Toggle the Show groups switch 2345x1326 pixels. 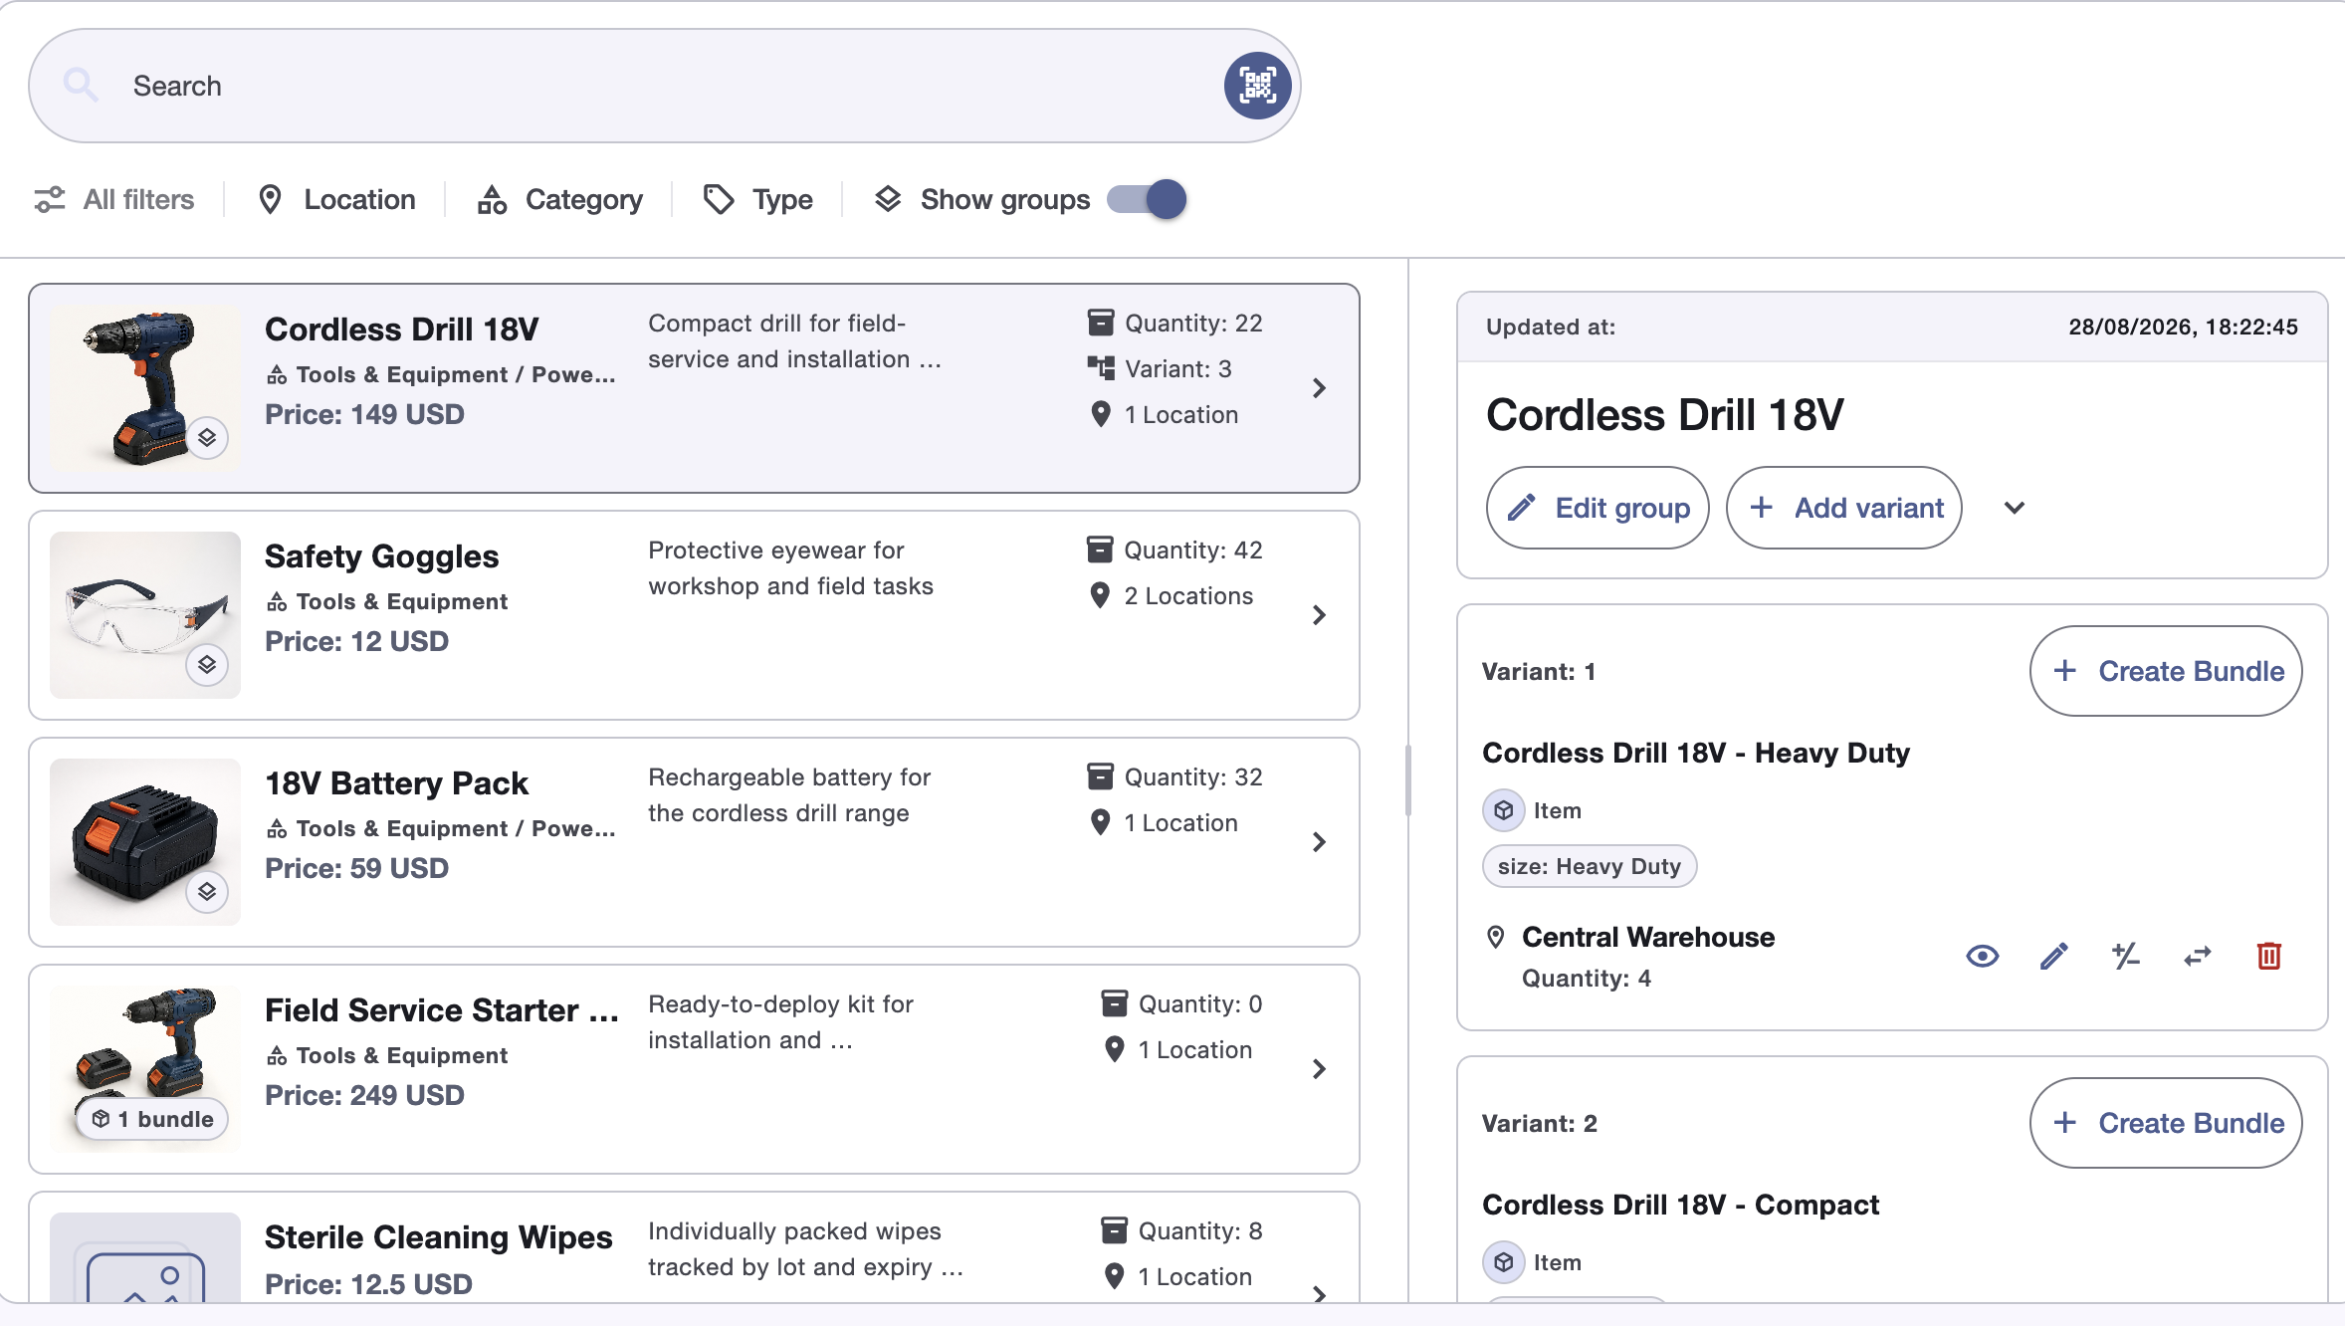[x=1147, y=199]
